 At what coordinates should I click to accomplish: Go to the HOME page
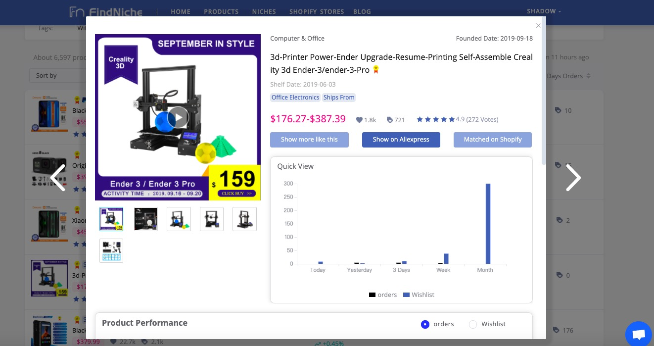pos(181,11)
